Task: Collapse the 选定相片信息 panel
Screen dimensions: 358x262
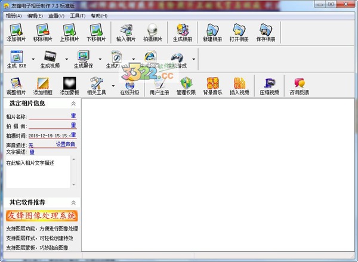Action: click(73, 103)
